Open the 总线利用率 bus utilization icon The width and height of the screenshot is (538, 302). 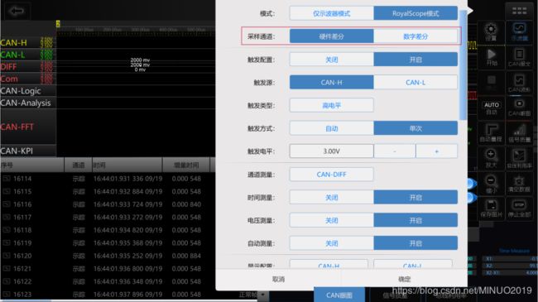pos(519,158)
